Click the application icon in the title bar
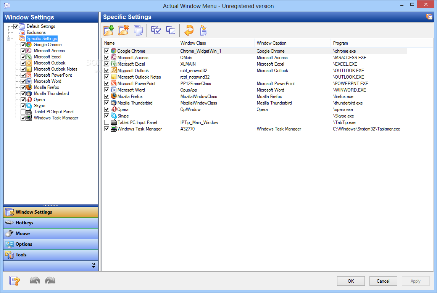 [7, 5]
